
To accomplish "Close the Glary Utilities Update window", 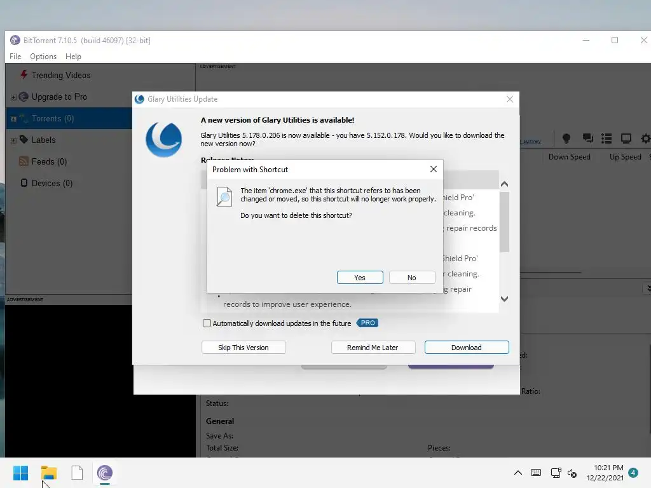I will pos(510,99).
